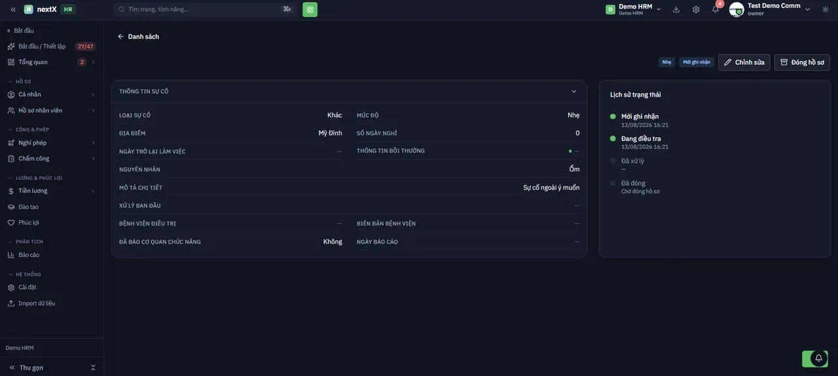Click the Tiền lương dollar icon
The height and width of the screenshot is (376, 838).
(11, 191)
